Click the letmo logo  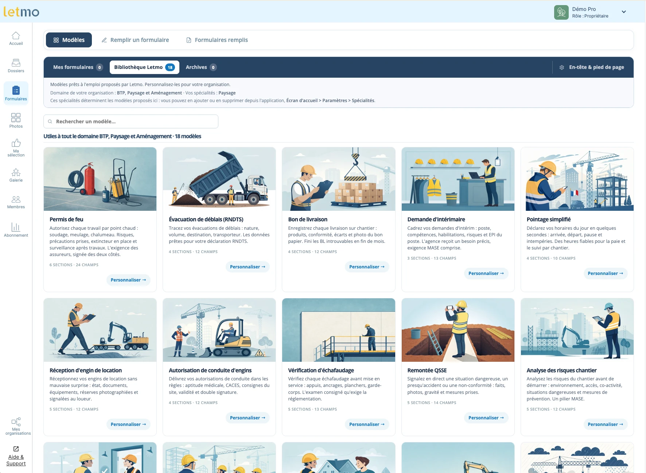click(22, 12)
